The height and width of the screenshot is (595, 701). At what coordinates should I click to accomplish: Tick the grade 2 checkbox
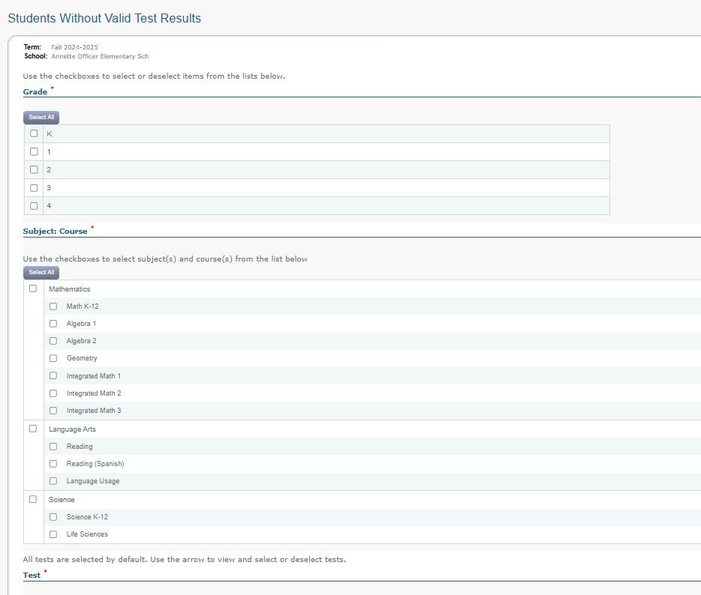click(34, 169)
